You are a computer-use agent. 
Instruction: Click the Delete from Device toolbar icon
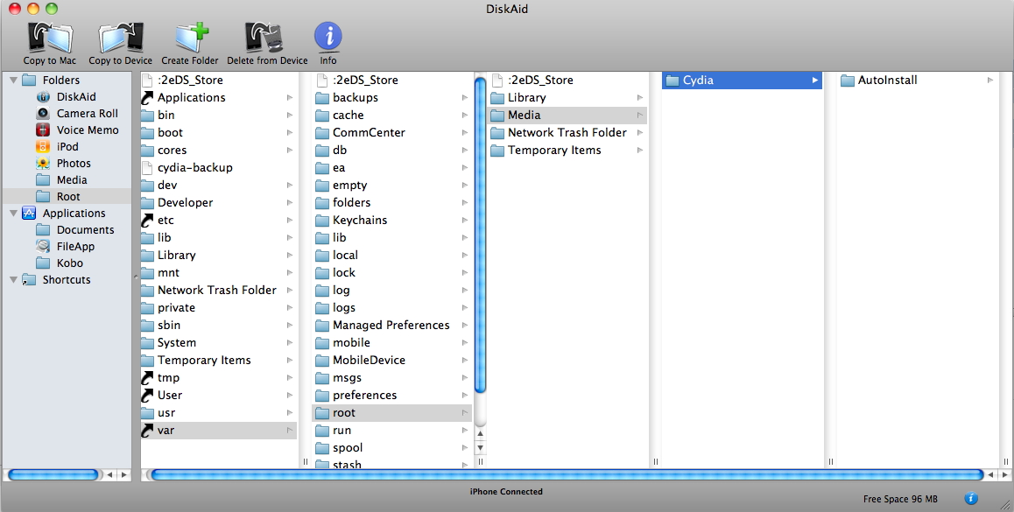[x=267, y=43]
